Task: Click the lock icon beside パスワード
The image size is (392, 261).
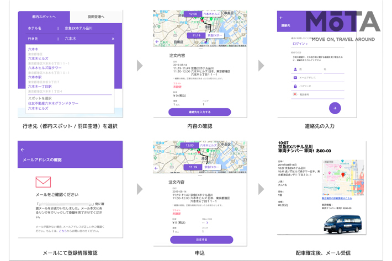Action: [295, 86]
